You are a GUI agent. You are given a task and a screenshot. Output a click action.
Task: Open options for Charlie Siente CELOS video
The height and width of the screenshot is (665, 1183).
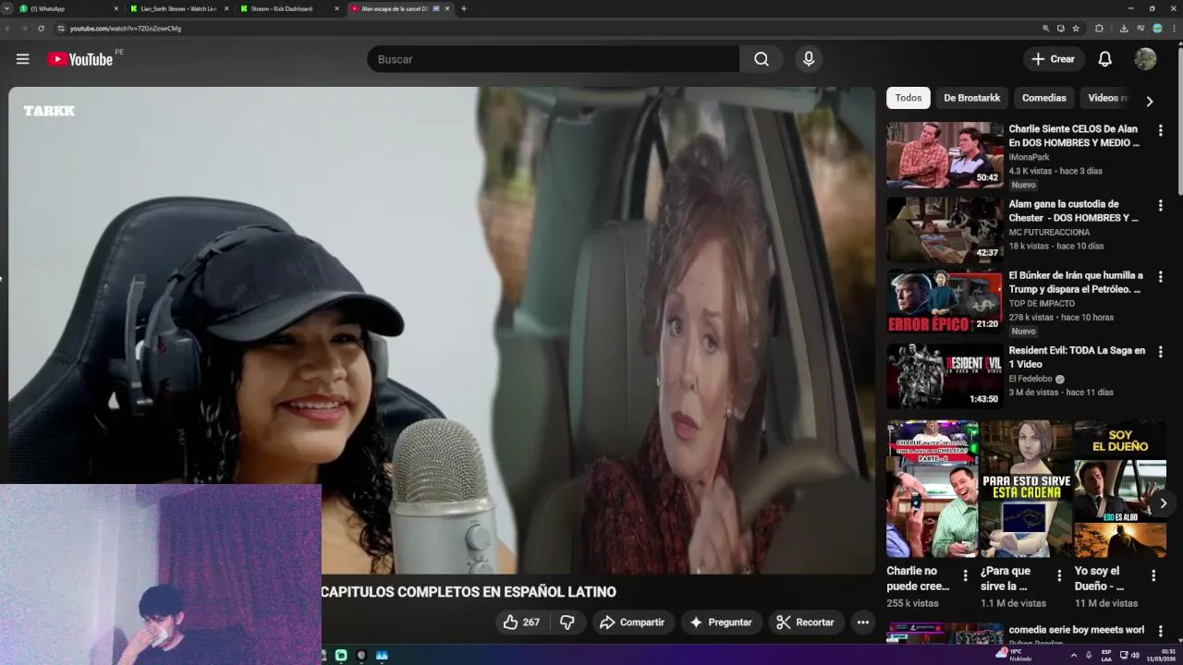tap(1160, 131)
